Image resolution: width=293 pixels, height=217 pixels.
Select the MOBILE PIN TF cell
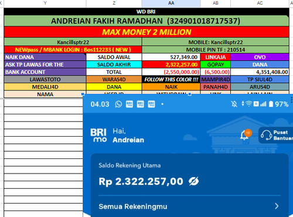click(216, 50)
